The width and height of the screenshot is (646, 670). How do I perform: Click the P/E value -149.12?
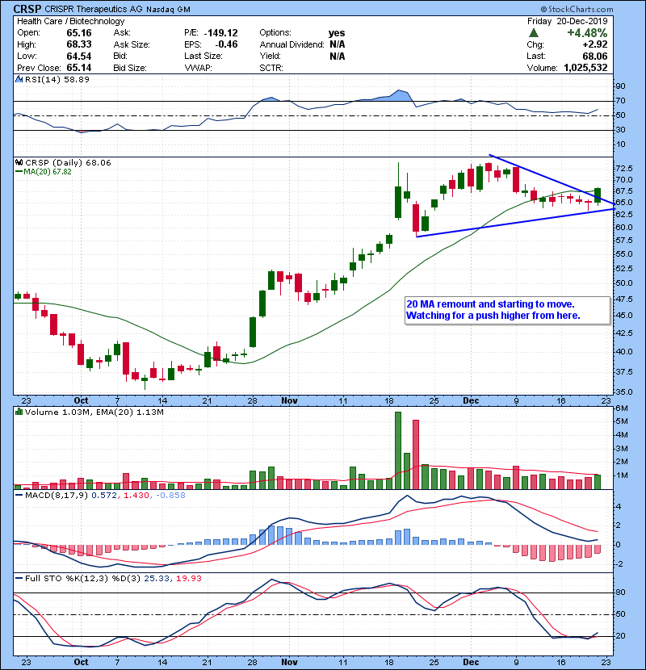221,33
